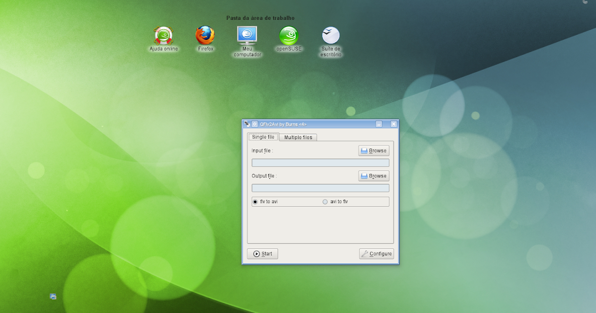Close the QFlv2Avi window
Image resolution: width=596 pixels, height=313 pixels.
(394, 124)
